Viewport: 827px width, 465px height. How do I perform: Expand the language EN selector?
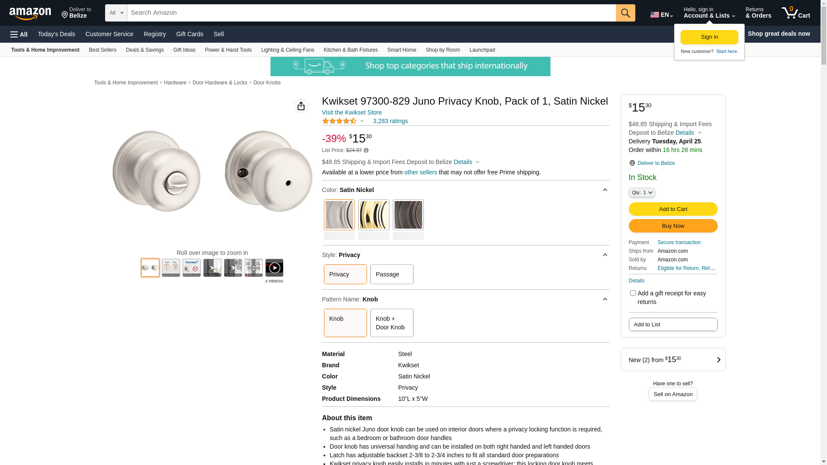pyautogui.click(x=661, y=15)
